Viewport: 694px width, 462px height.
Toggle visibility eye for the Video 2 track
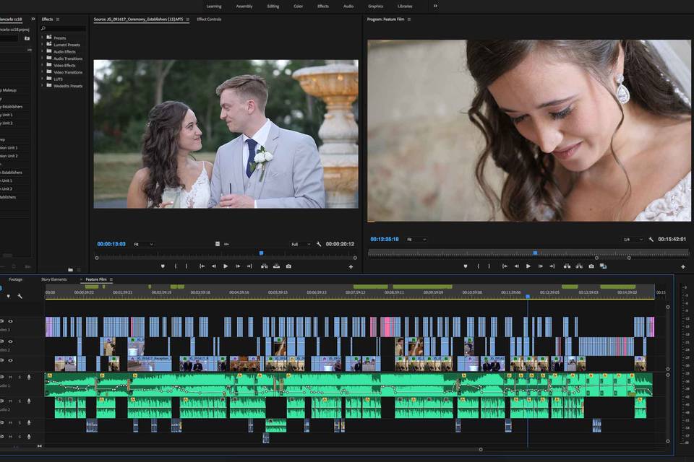10,341
